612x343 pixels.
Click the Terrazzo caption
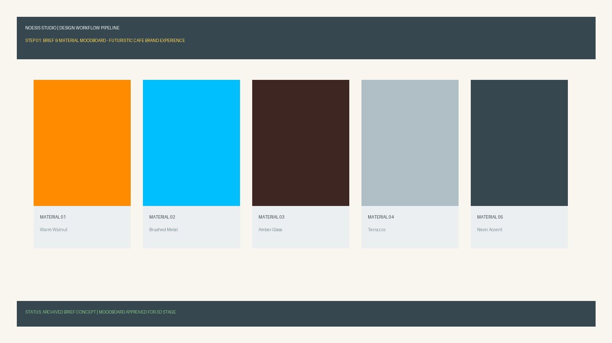pyautogui.click(x=377, y=230)
